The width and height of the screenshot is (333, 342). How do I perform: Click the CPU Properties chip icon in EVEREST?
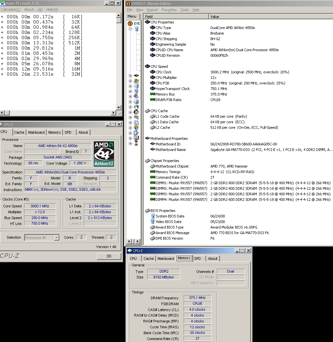coord(147,22)
